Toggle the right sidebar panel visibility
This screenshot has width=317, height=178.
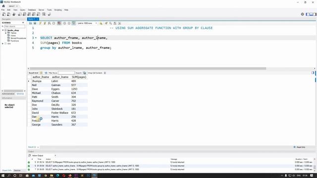pyautogui.click(x=315, y=14)
